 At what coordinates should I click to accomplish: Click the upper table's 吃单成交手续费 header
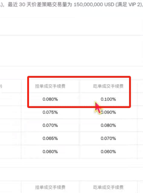[108, 86]
